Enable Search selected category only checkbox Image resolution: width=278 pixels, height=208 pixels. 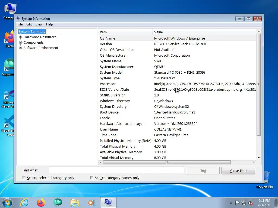[x=24, y=178]
